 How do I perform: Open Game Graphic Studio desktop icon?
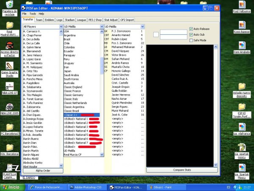[10, 66]
